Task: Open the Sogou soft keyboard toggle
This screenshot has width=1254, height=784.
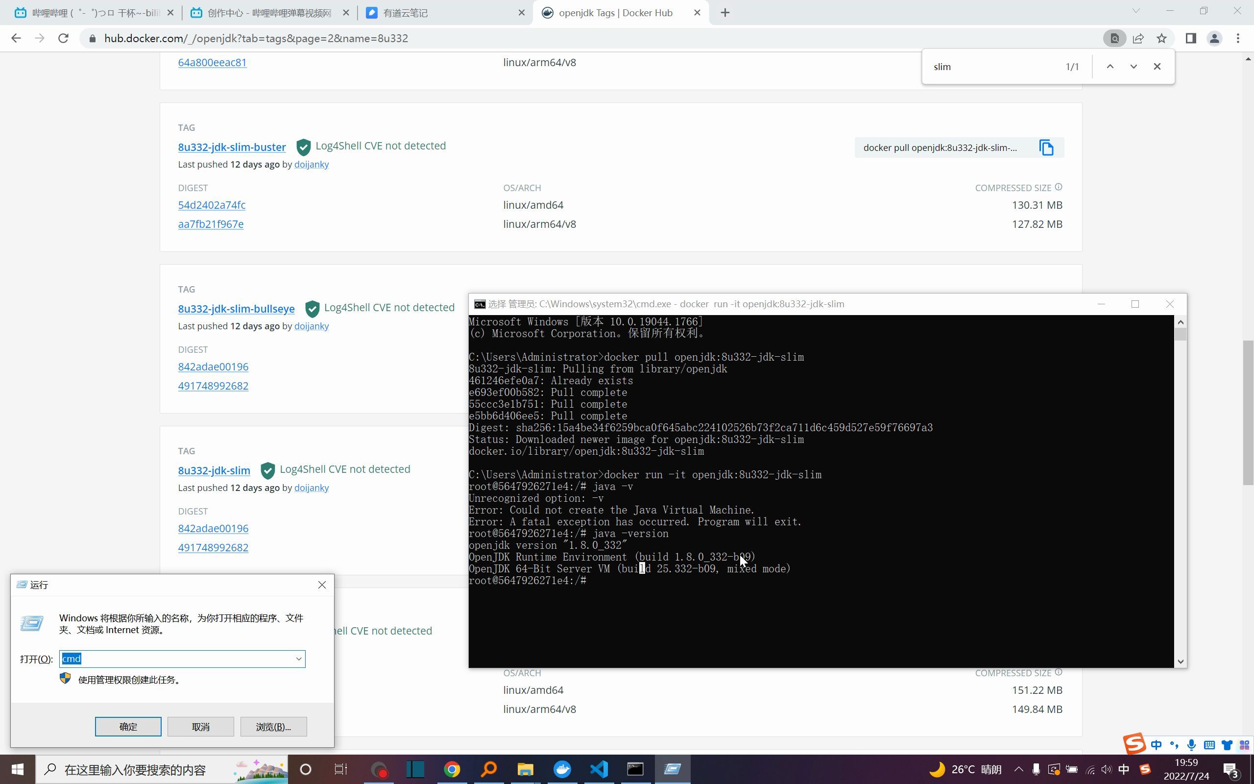Action: [x=1209, y=745]
